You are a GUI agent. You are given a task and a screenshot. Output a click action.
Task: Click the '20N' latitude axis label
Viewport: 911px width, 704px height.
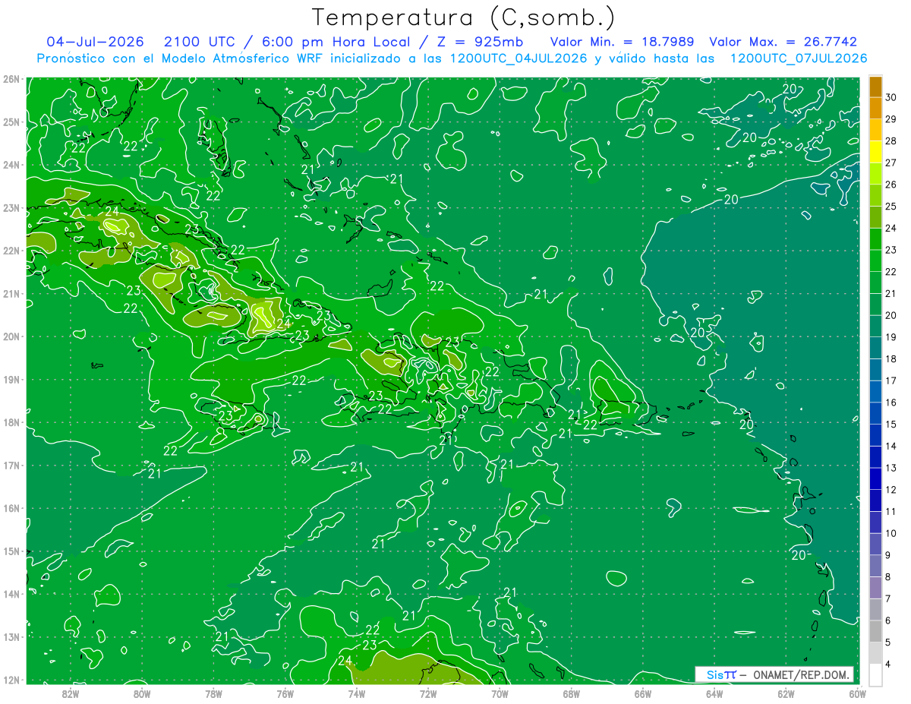pyautogui.click(x=11, y=336)
